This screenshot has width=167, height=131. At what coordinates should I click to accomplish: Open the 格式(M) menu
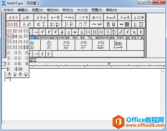(53, 10)
